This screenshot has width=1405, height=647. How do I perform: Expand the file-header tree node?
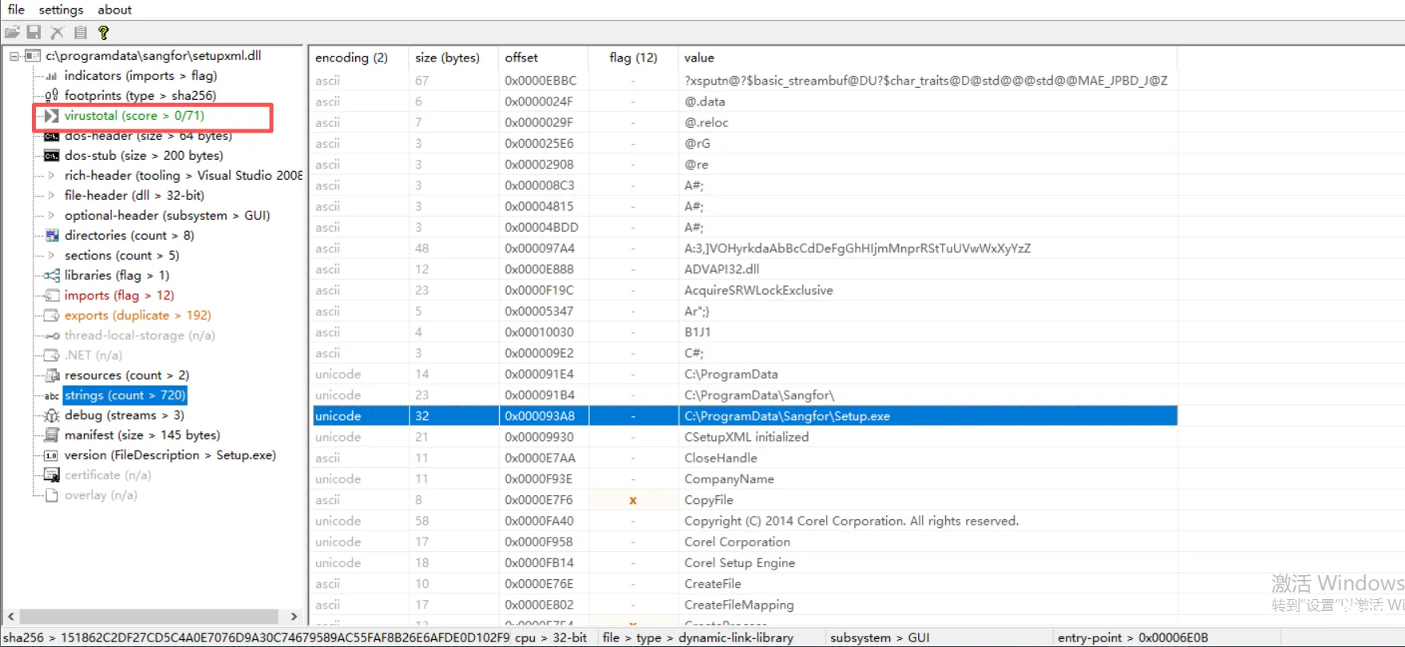(52, 196)
